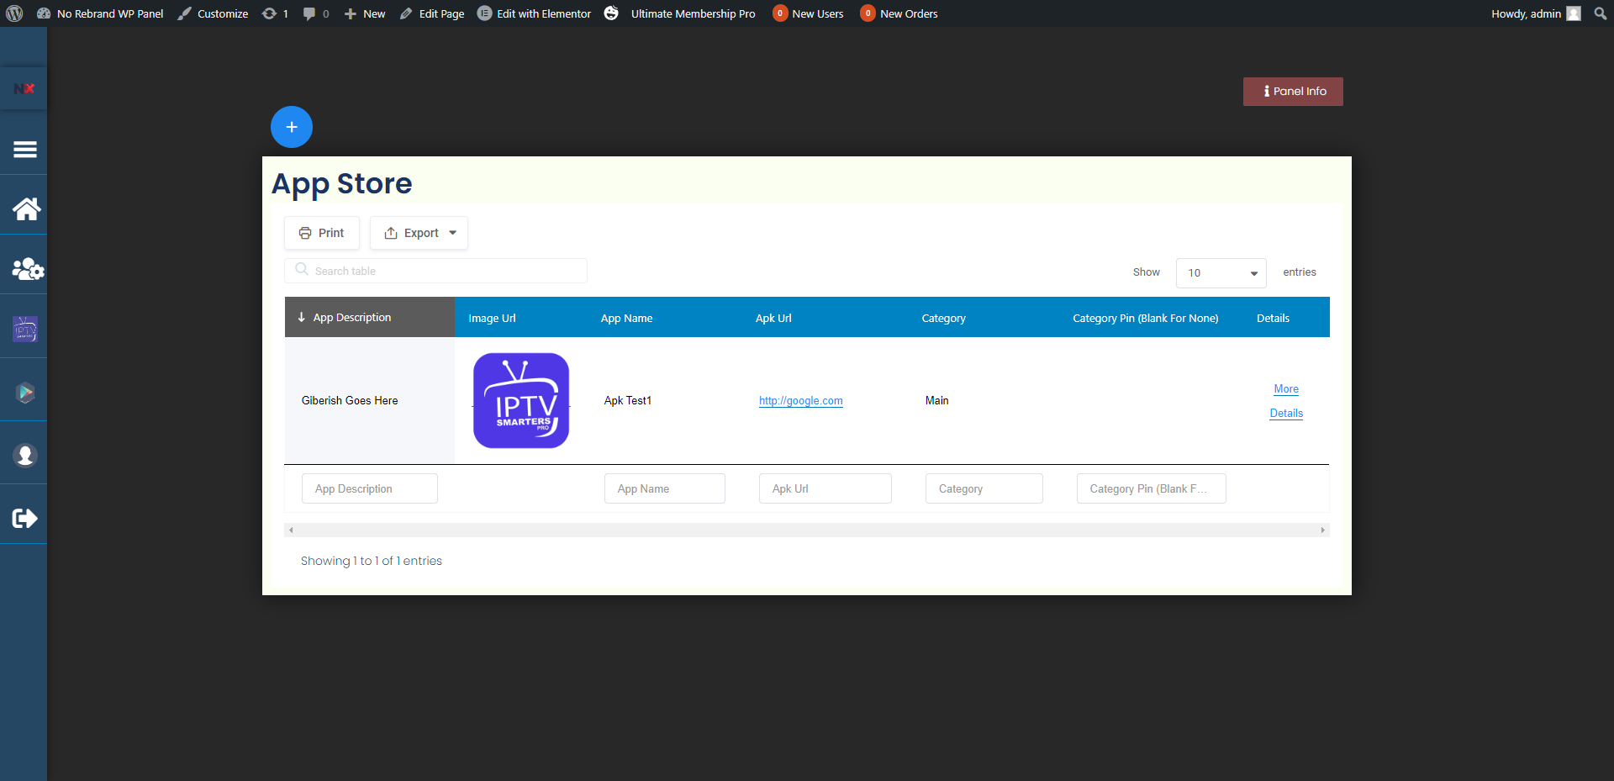Click the Howdy, admin account item
Image resolution: width=1614 pixels, height=781 pixels.
[x=1536, y=13]
